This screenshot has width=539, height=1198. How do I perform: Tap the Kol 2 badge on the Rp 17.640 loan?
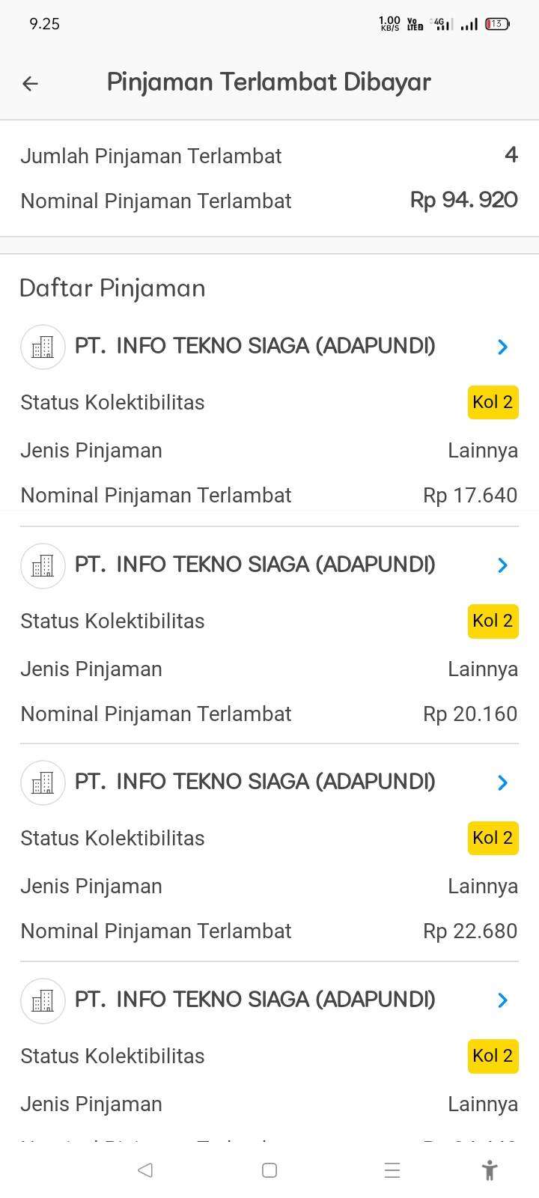click(x=493, y=402)
